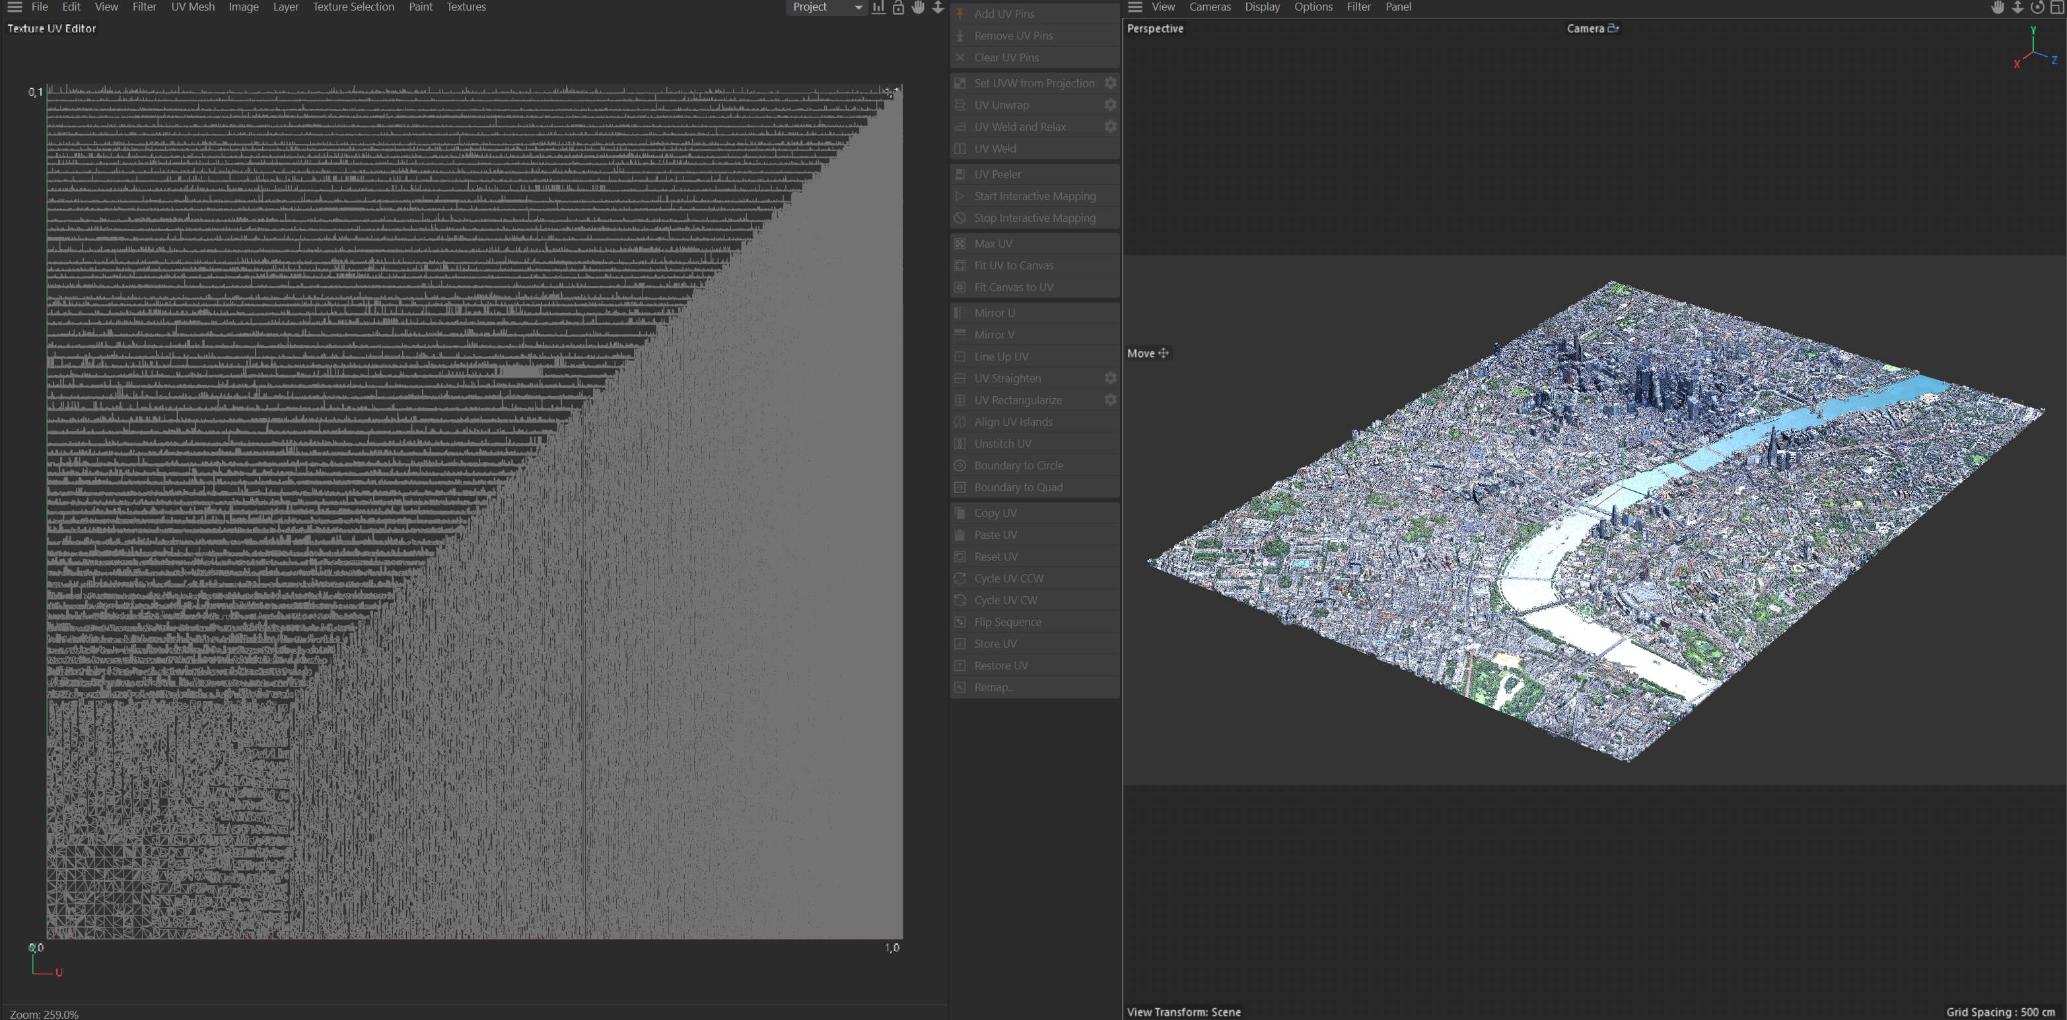The height and width of the screenshot is (1020, 2067).
Task: Open the Texture Selection menu
Action: coord(353,7)
